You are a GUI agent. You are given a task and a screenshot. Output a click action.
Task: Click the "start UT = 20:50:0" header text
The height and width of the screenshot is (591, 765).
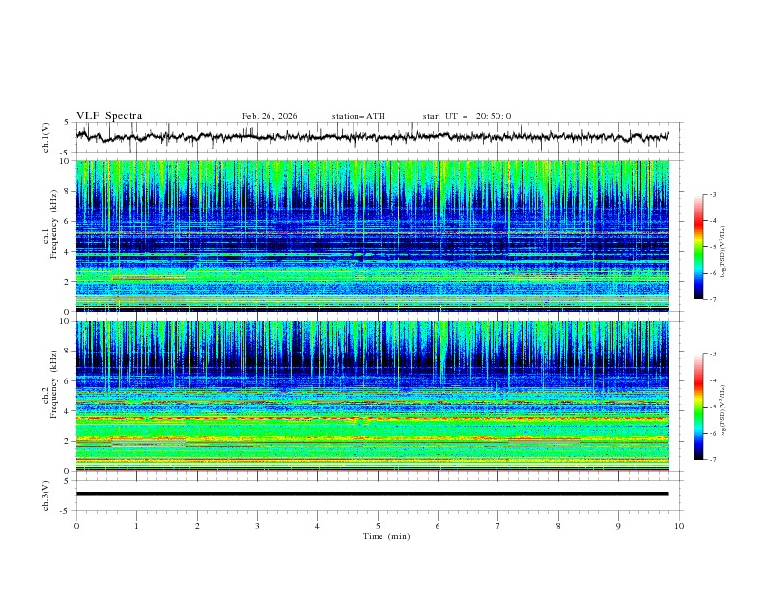point(467,116)
